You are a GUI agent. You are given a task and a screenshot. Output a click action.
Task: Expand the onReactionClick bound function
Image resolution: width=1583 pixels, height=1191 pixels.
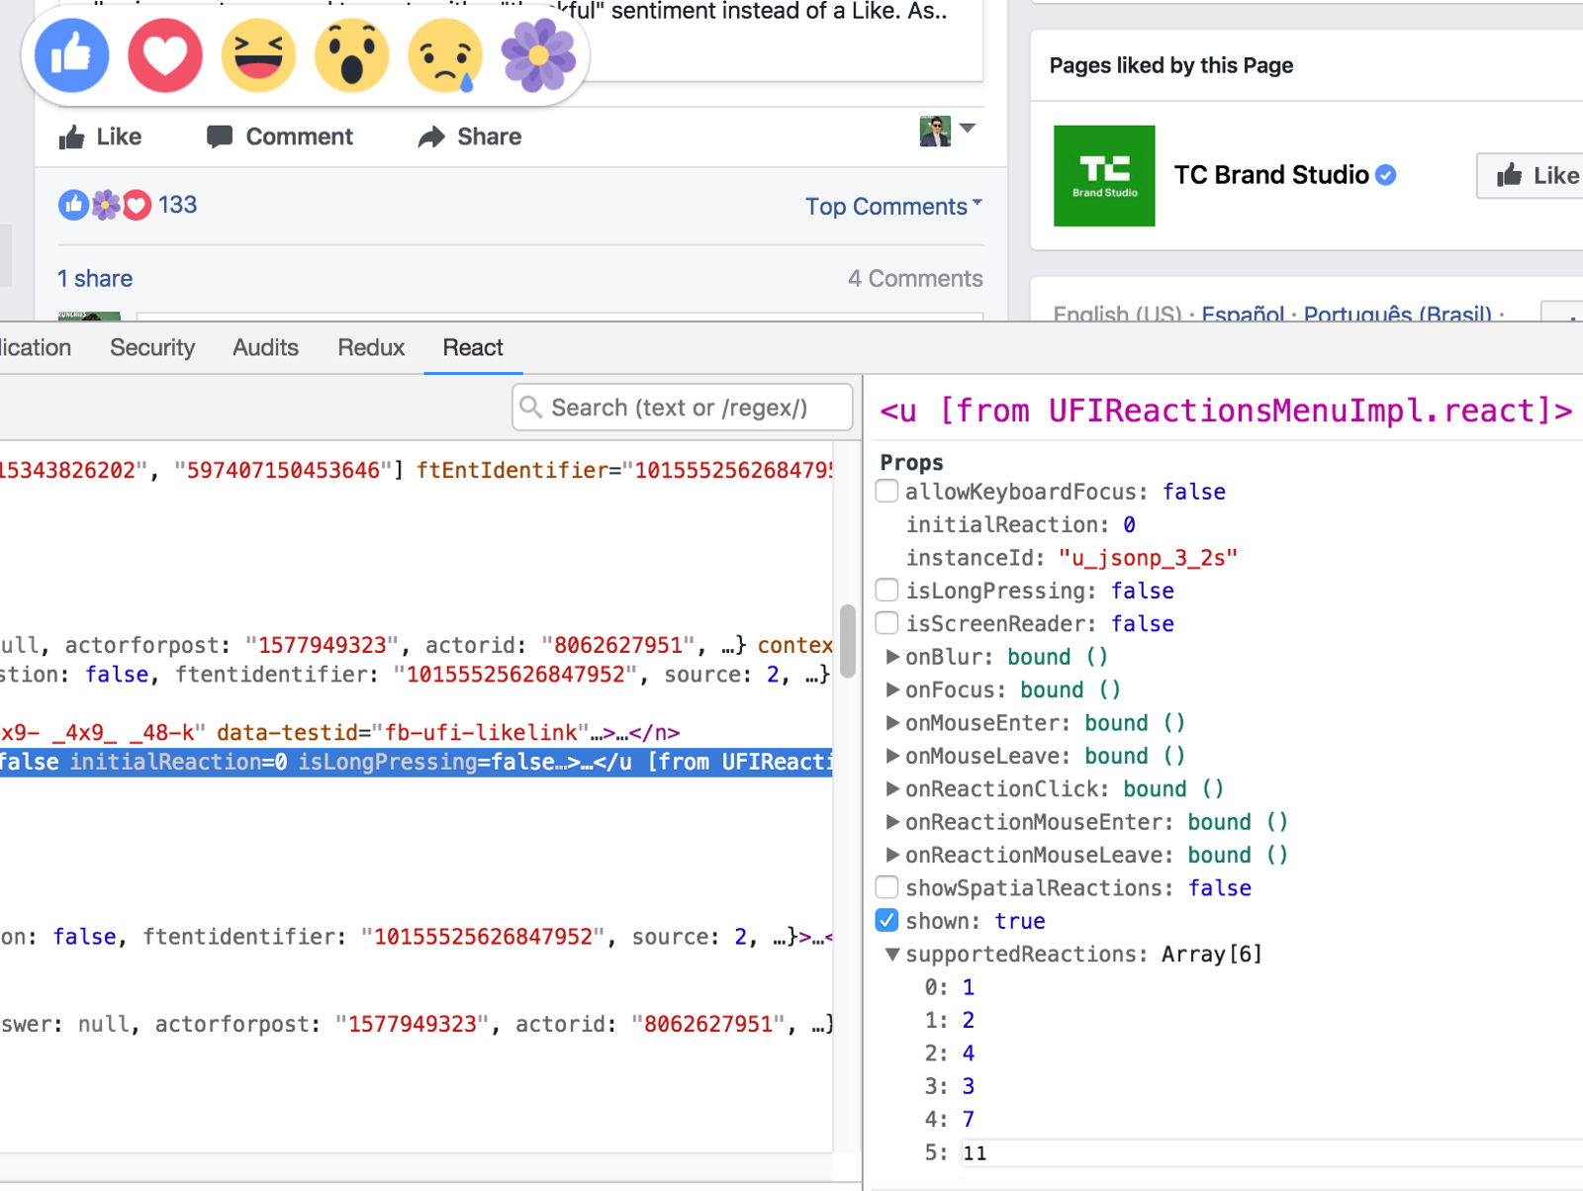pyautogui.click(x=892, y=789)
